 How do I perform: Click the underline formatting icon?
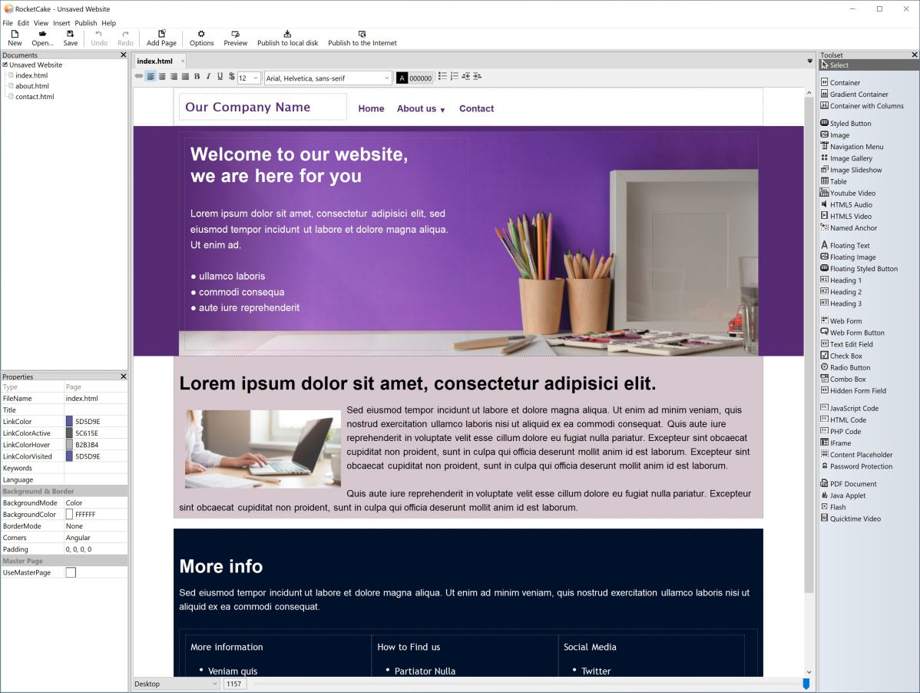[220, 77]
